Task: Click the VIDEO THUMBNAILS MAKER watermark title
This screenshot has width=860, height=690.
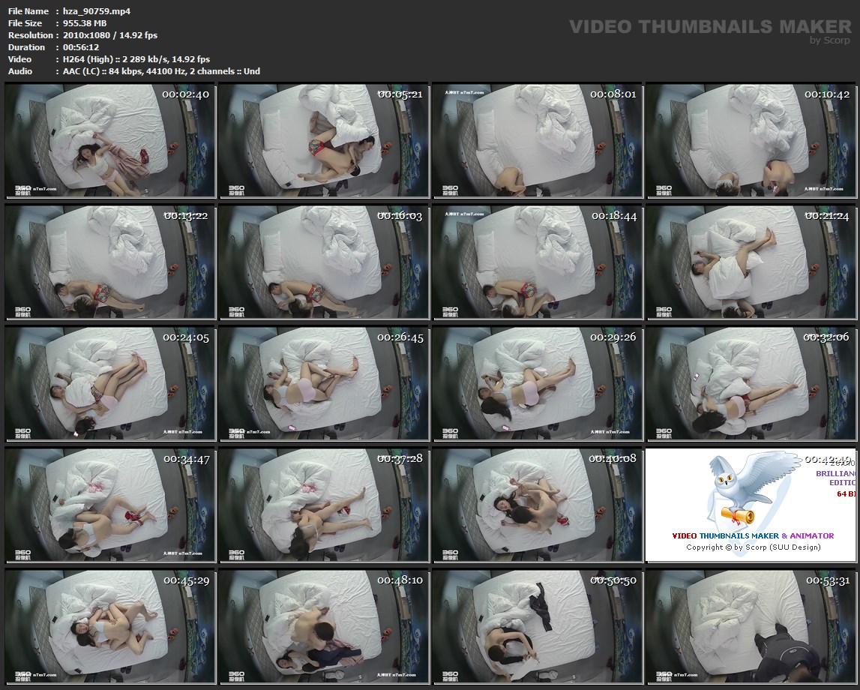Action: [710, 27]
